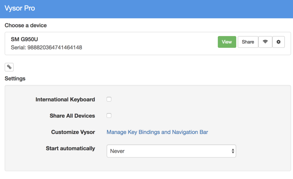Toggle the Share All Devices checkbox
The height and width of the screenshot is (179, 293).
pyautogui.click(x=109, y=116)
